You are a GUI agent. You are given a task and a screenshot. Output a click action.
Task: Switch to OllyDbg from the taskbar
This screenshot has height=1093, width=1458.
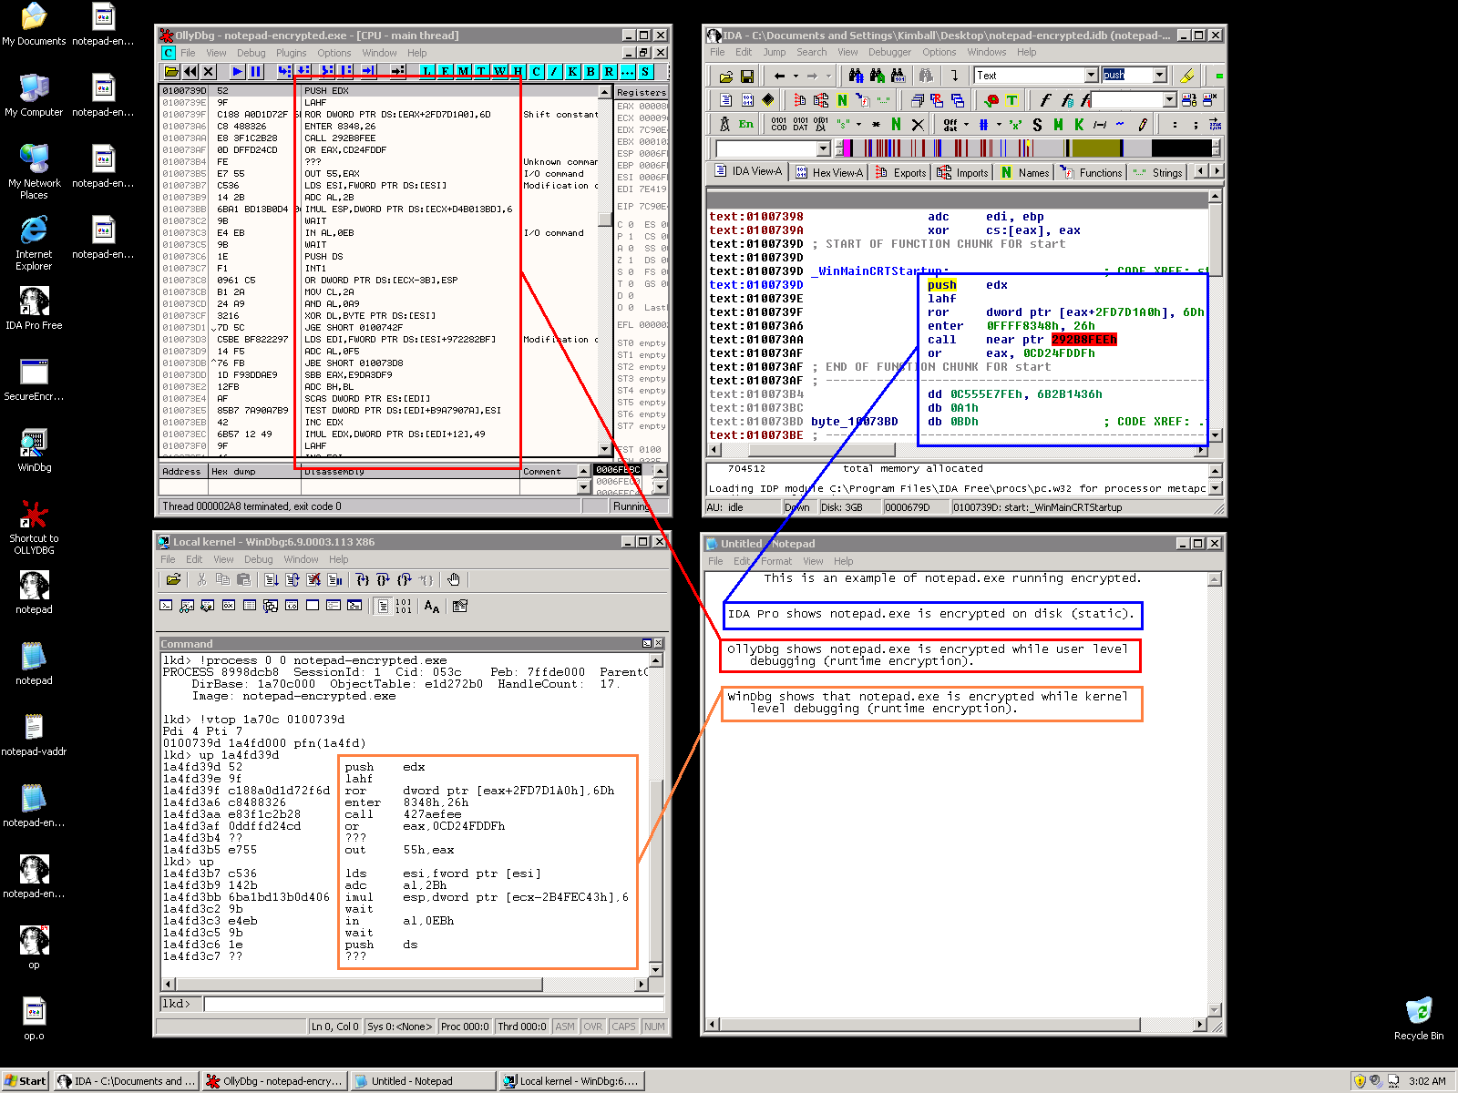273,1081
